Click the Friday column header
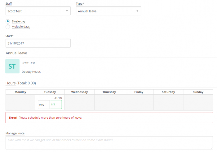Image resolution: width=217 pixels, height=152 pixels. [x=139, y=92]
